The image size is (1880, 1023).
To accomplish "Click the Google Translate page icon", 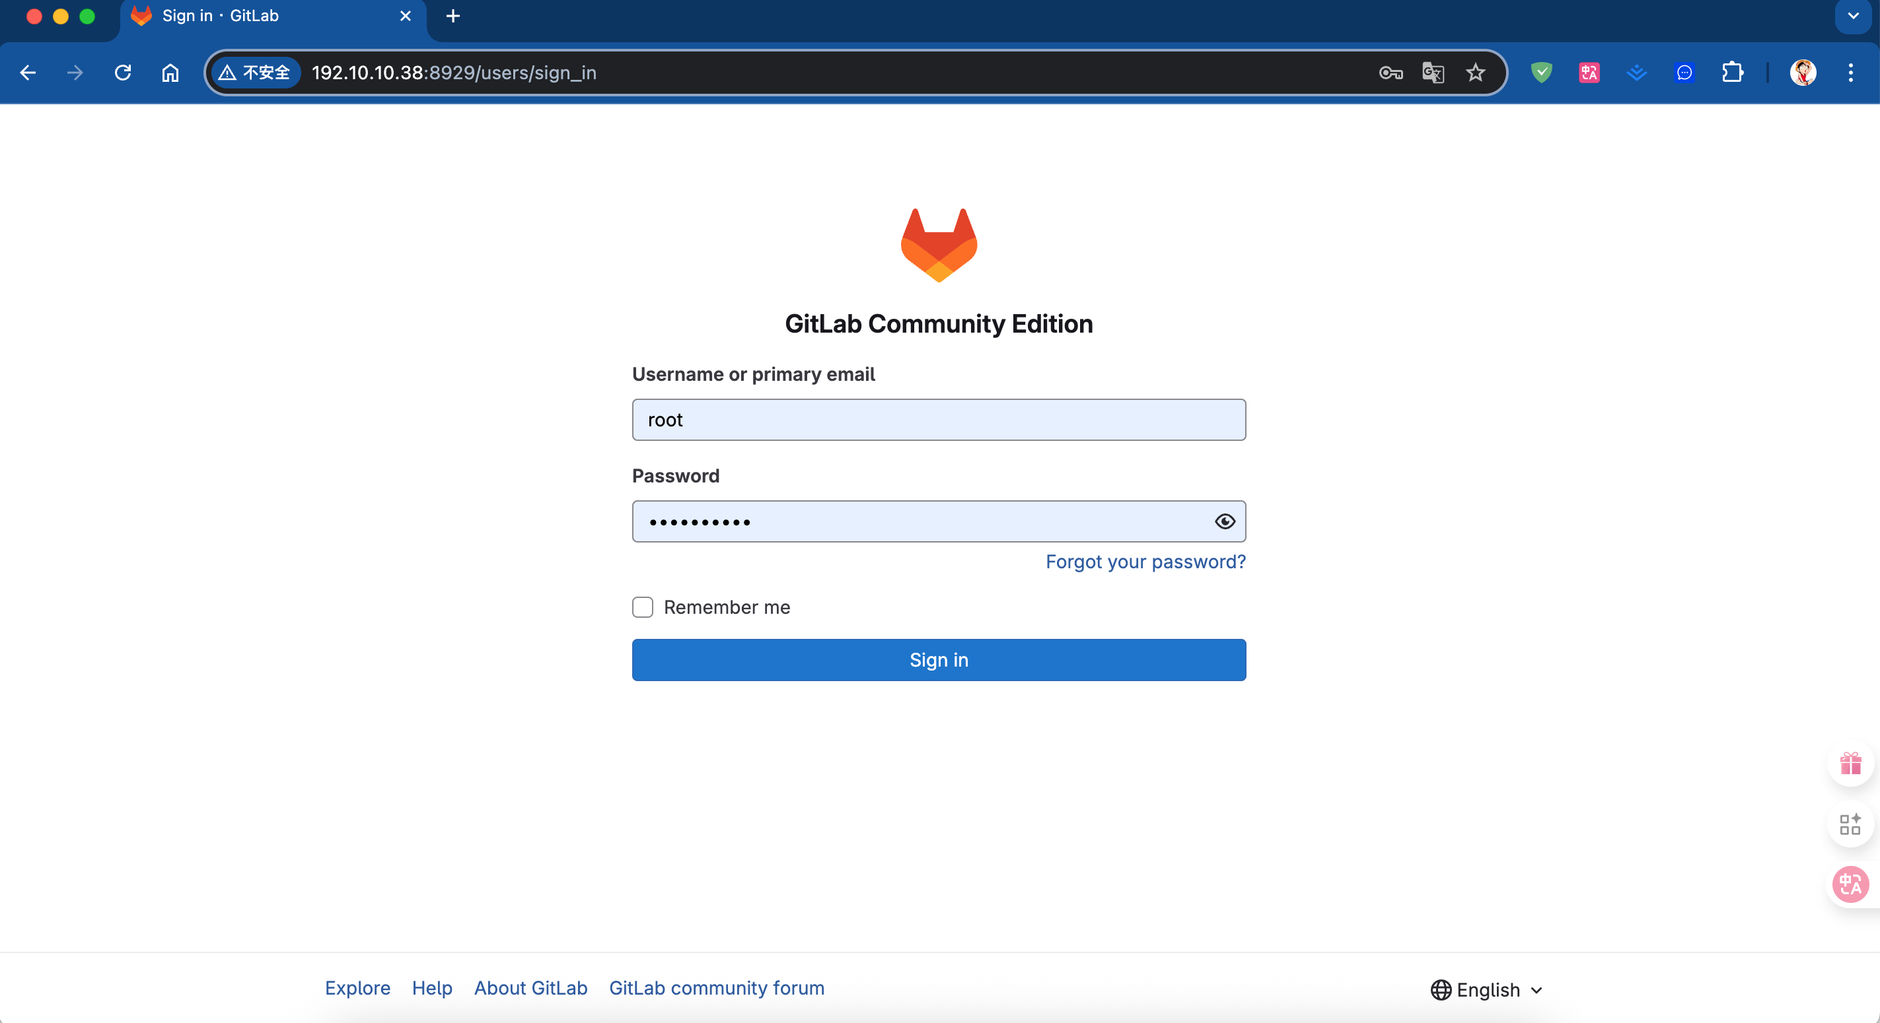I will 1433,73.
